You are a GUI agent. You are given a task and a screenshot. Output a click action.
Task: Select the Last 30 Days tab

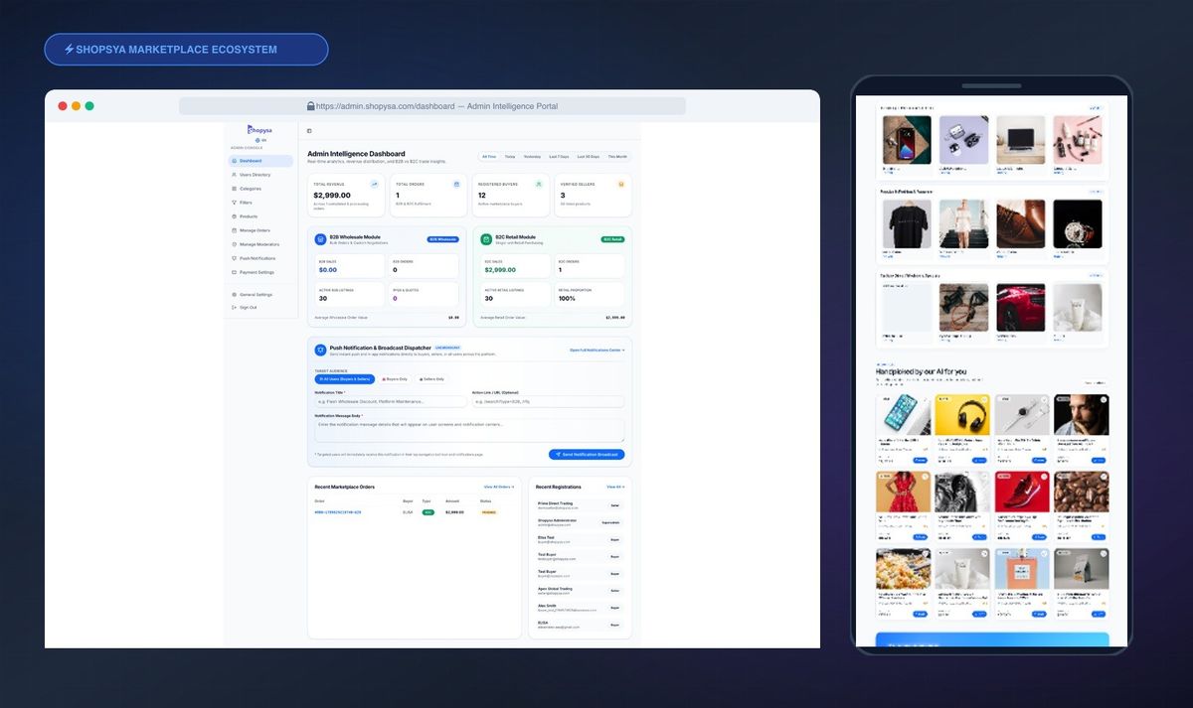pyautogui.click(x=589, y=157)
